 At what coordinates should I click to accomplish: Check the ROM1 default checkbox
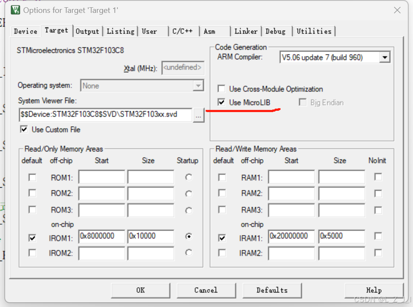pos(32,178)
